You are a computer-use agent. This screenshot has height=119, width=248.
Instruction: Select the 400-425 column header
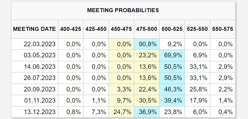point(70,29)
